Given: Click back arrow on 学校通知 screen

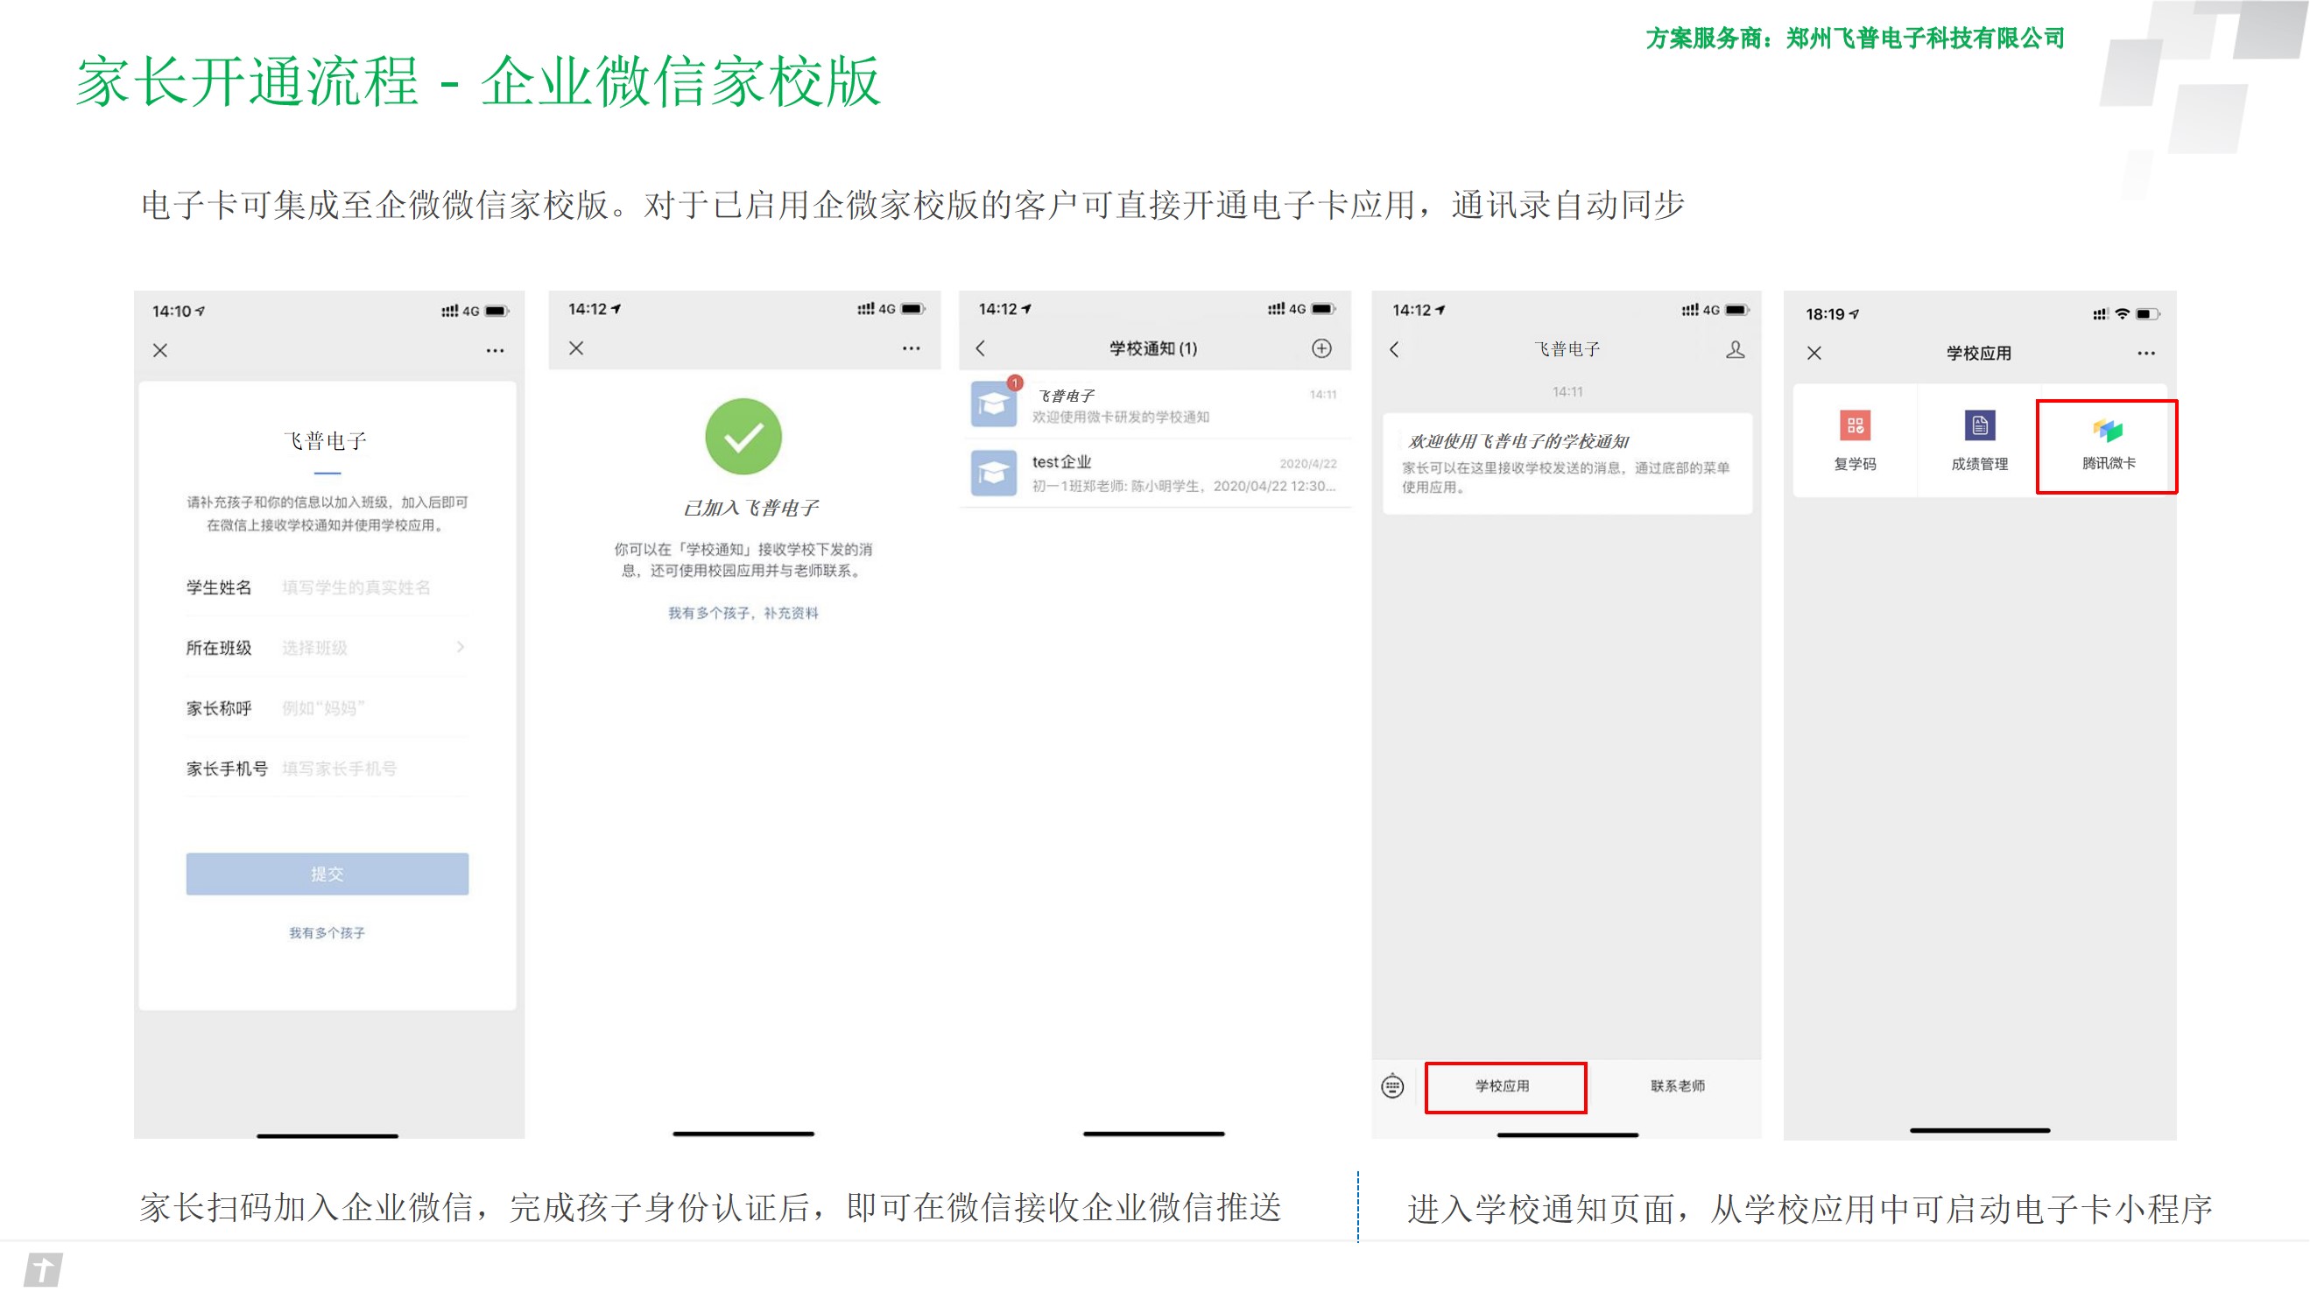Looking at the screenshot, I should (981, 348).
